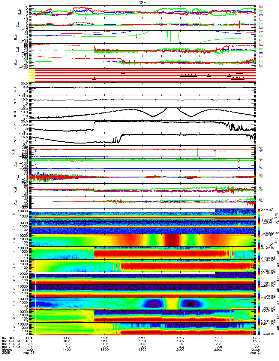279x361 pixels.
Task: Click the green by legend of B_b panel
Action: click(260, 11)
